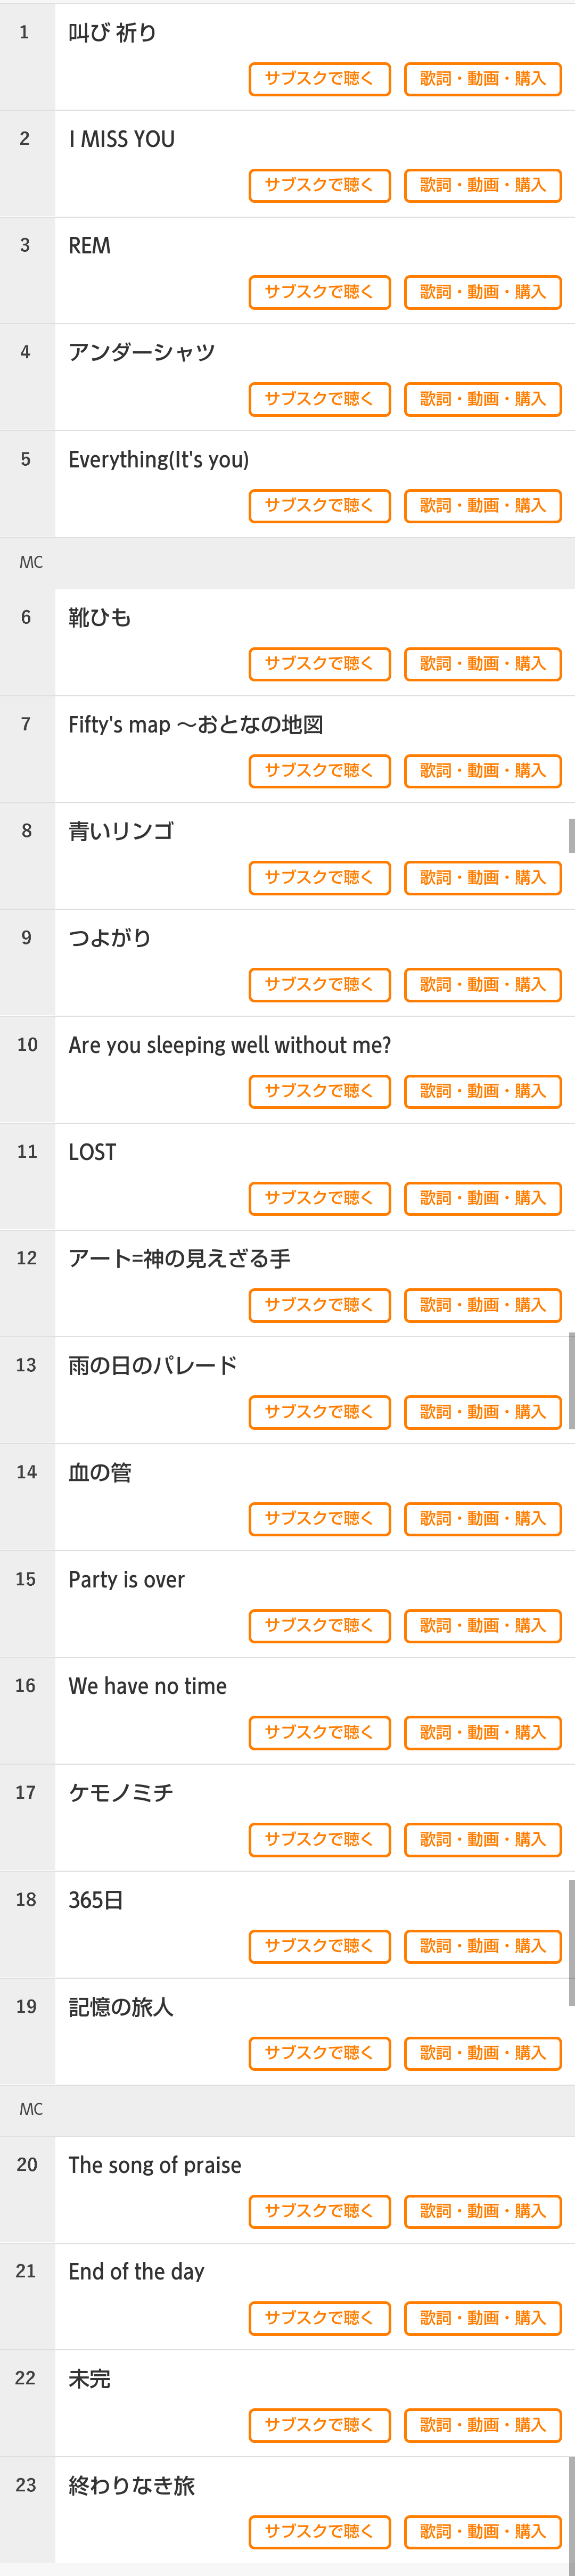Click サブスクで聴く for ケモノミチ
The image size is (575, 2576).
(x=319, y=1839)
